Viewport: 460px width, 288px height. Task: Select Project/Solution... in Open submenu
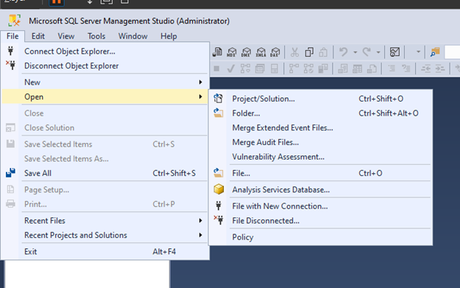(320, 99)
